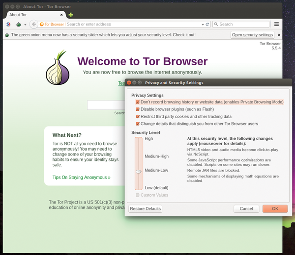Click the Privacy Settings section heading
This screenshot has height=255, width=295.
[x=147, y=95]
